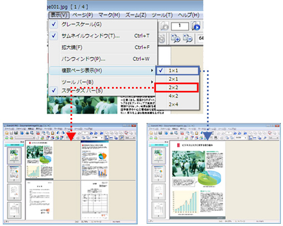Image resolution: width=283 pixels, height=226 pixels.
Task: Click the zoom in icon
Action: (x=175, y=38)
